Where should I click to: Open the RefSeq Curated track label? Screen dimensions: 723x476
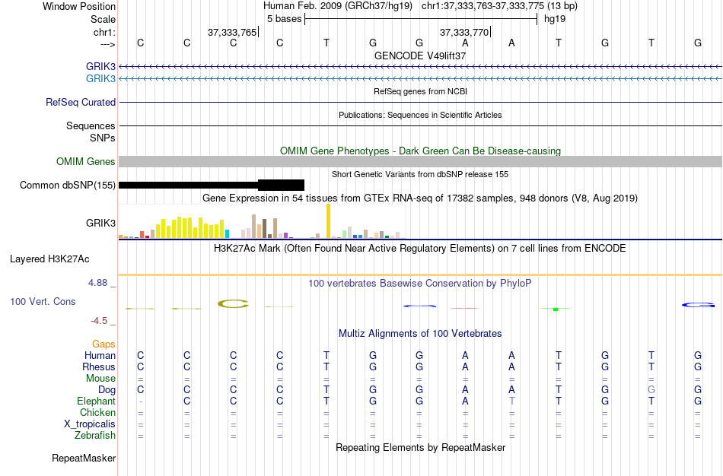[x=81, y=103]
